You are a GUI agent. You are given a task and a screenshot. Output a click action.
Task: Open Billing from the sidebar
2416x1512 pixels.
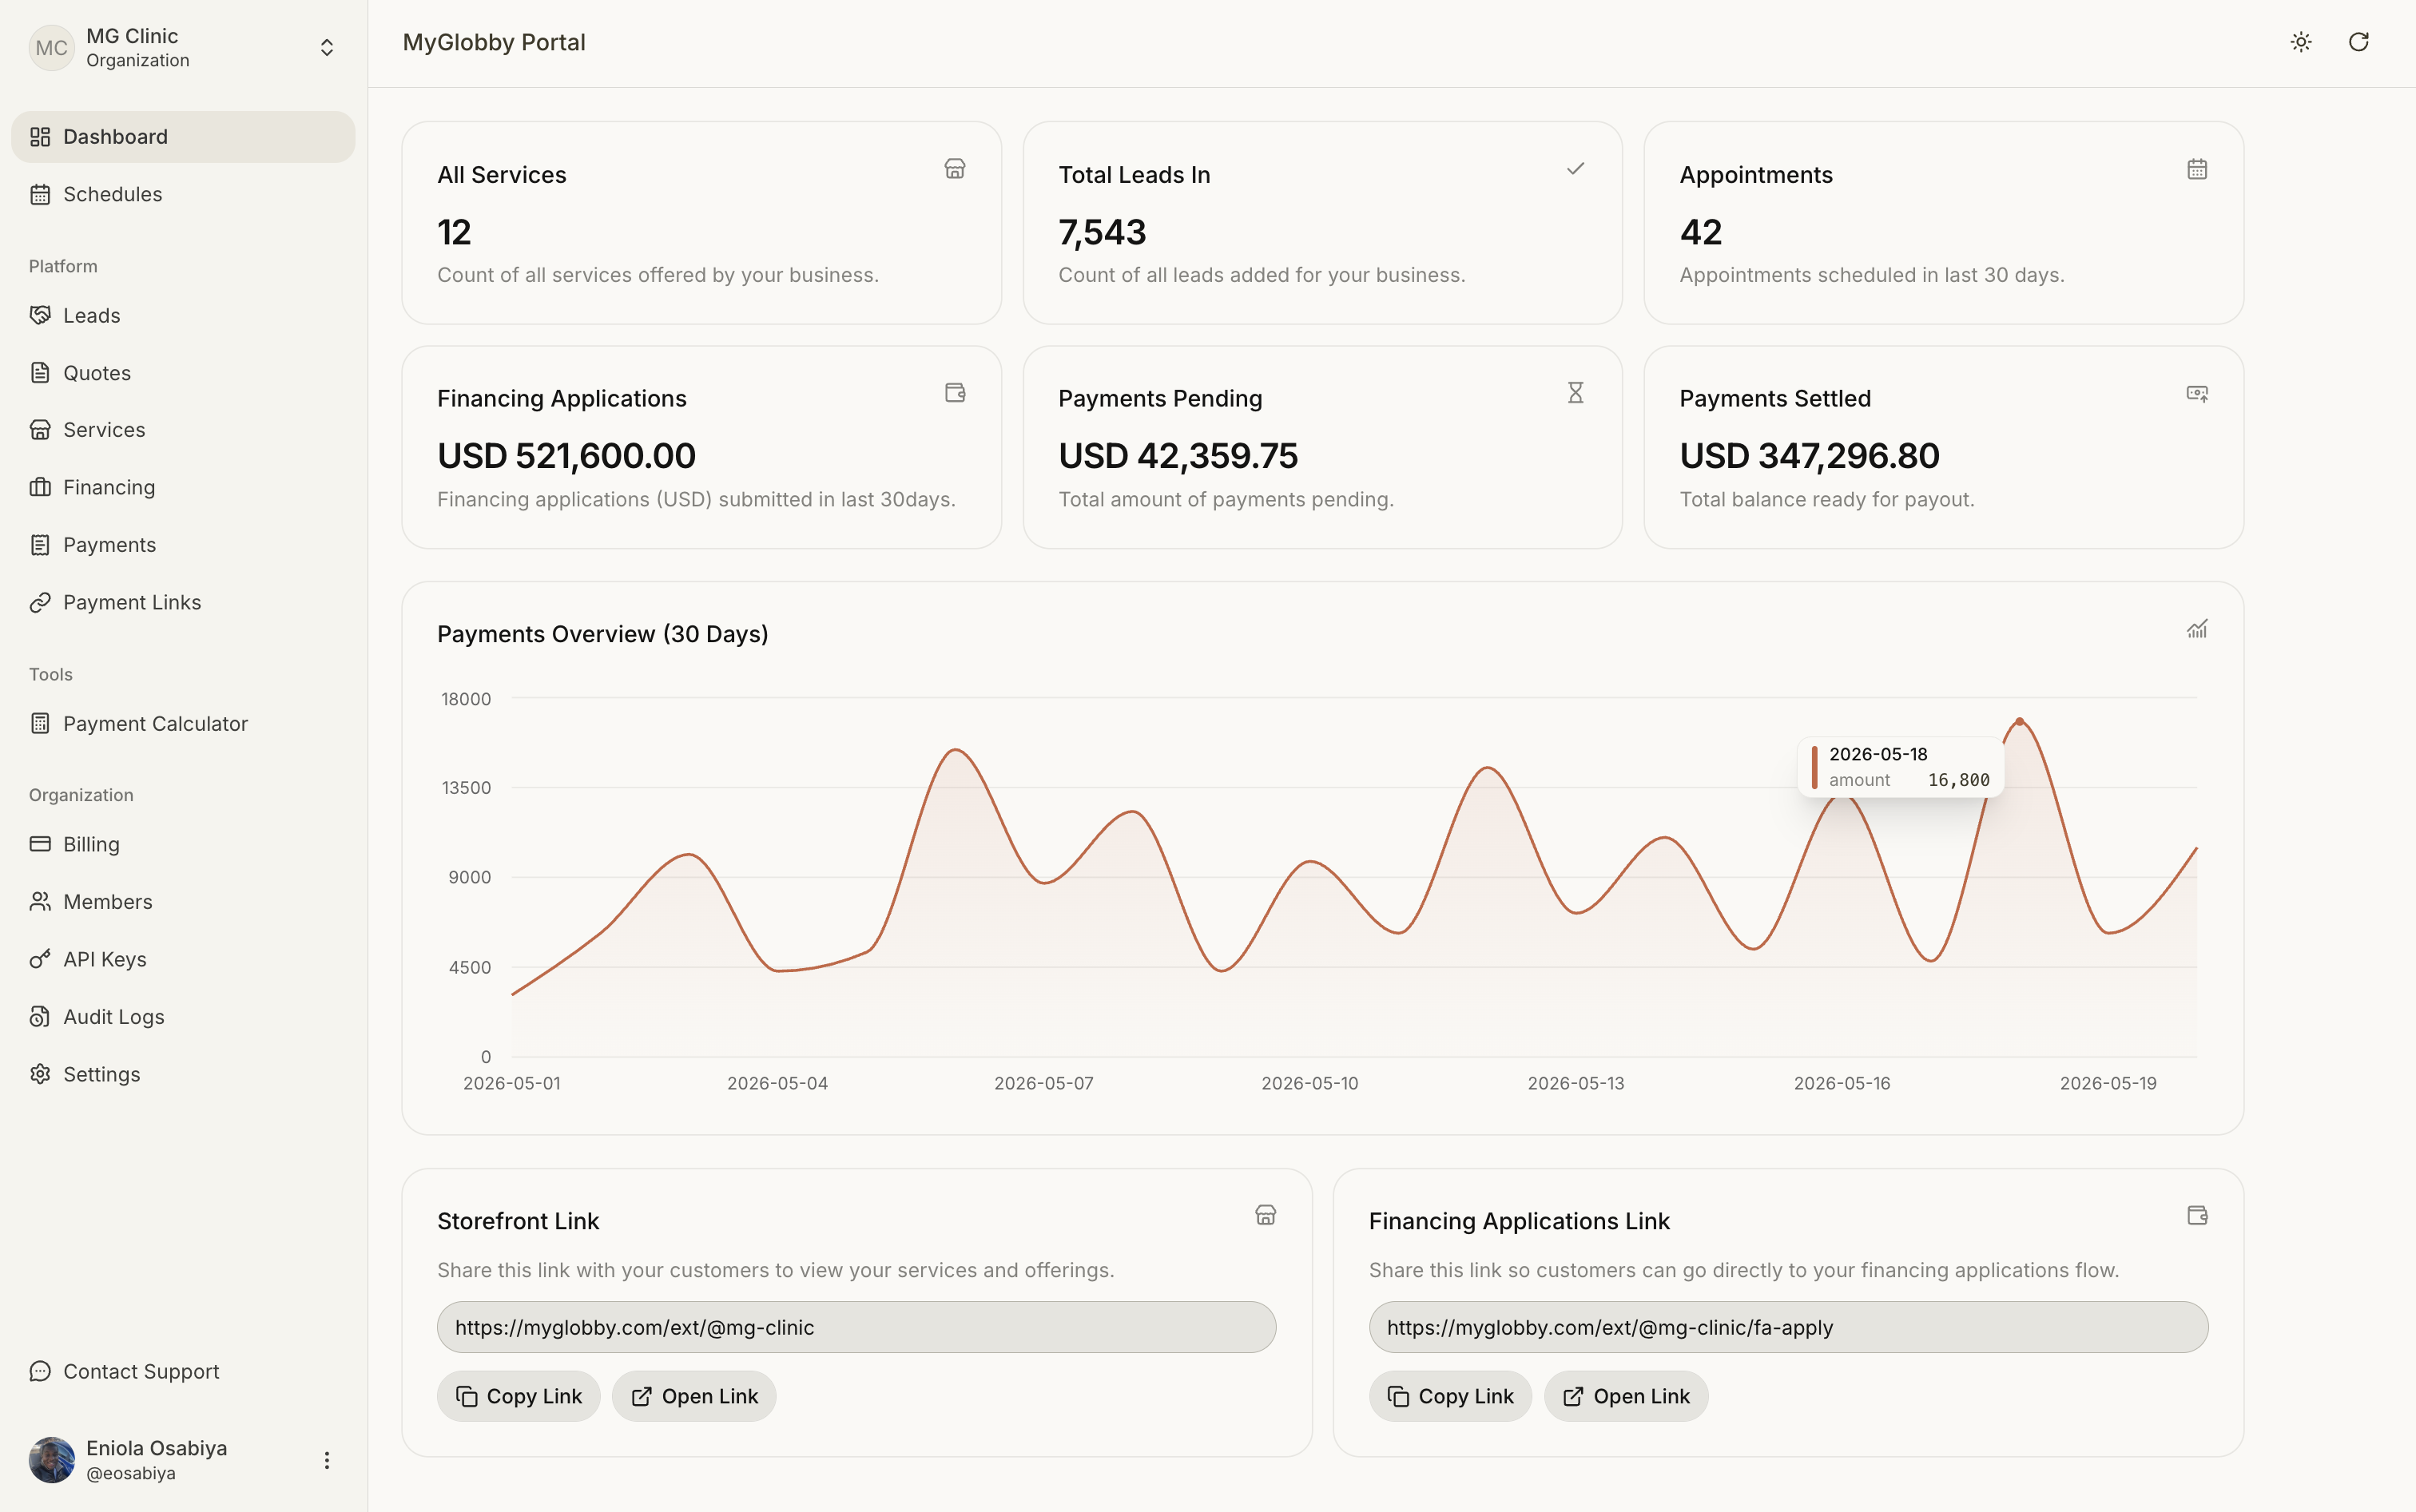(183, 844)
